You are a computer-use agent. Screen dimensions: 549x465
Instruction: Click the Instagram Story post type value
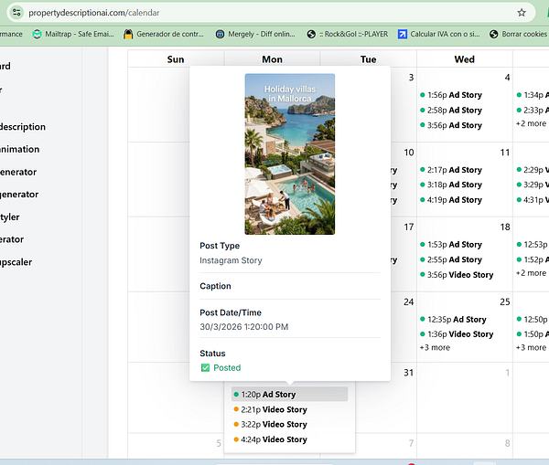click(x=231, y=260)
